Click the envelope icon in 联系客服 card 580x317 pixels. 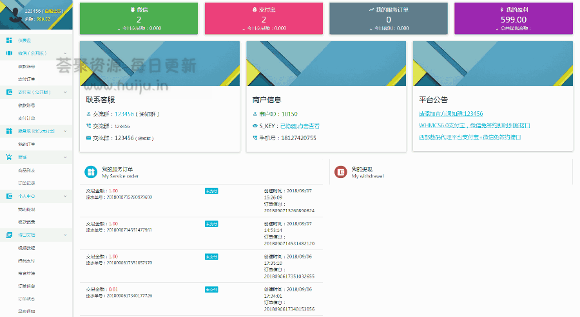[88, 138]
